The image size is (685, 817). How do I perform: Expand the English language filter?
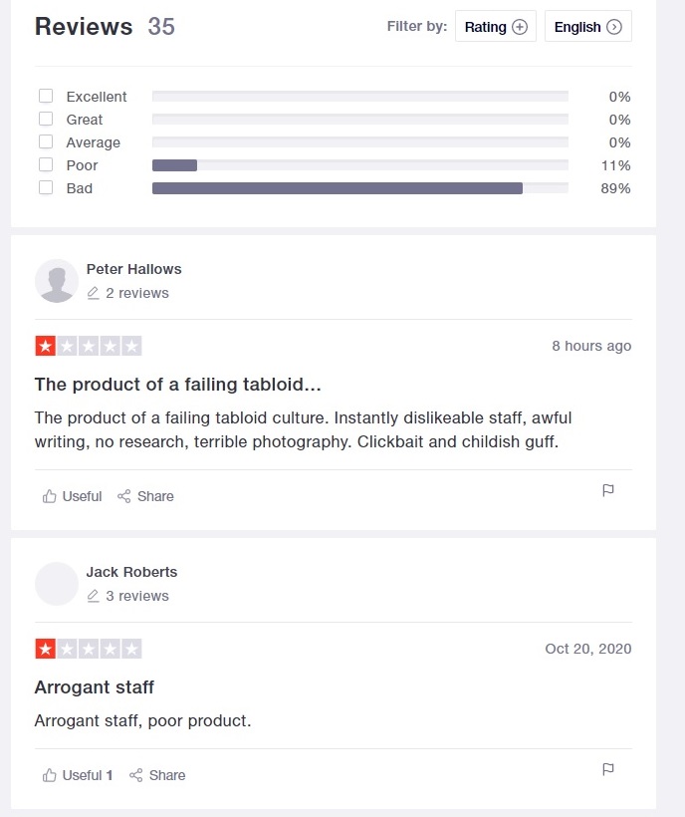(588, 27)
